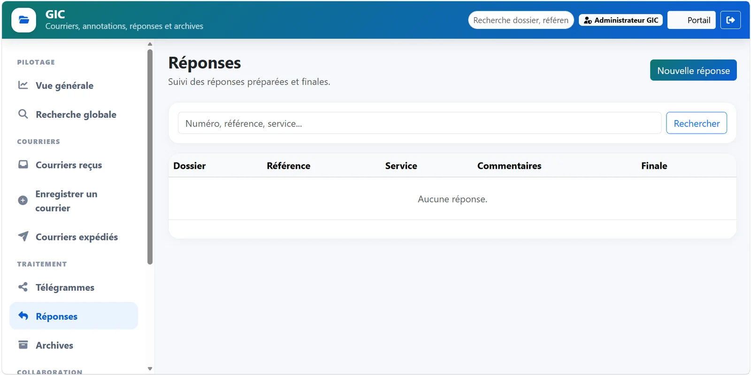Click the Aucune réponse. message
Screen dimensions: 751x376
click(452, 199)
